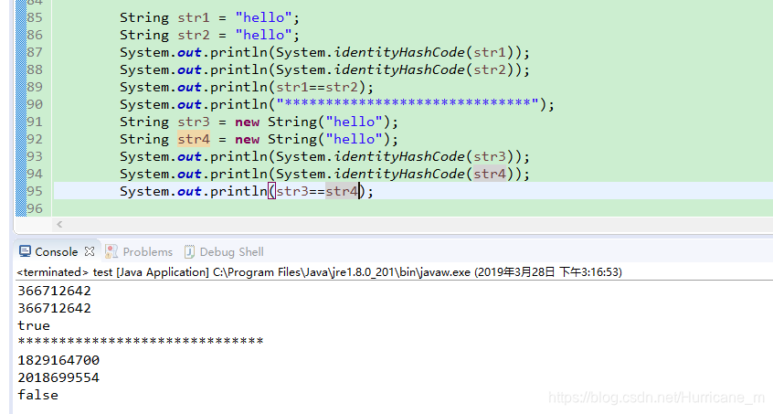The width and height of the screenshot is (773, 414).
Task: Click variable str2 in its declaration line
Action: point(194,35)
